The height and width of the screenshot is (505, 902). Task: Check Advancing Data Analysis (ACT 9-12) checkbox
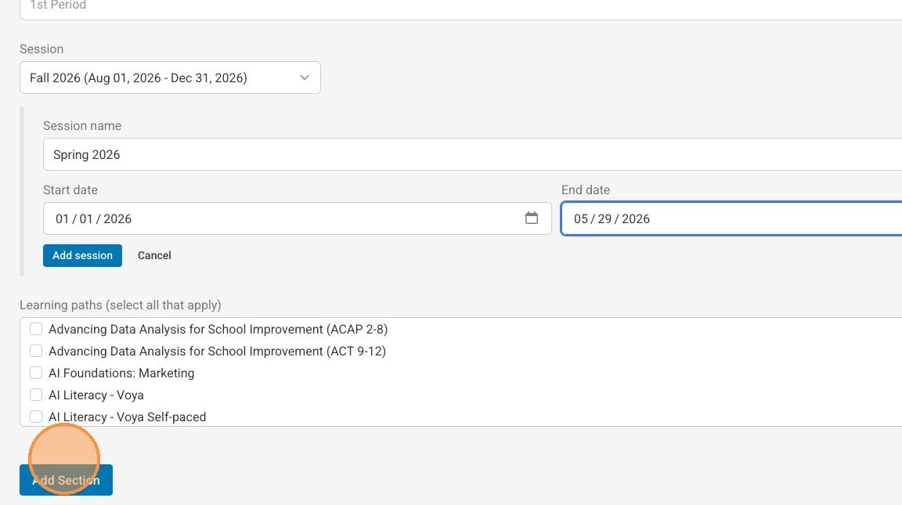(36, 351)
